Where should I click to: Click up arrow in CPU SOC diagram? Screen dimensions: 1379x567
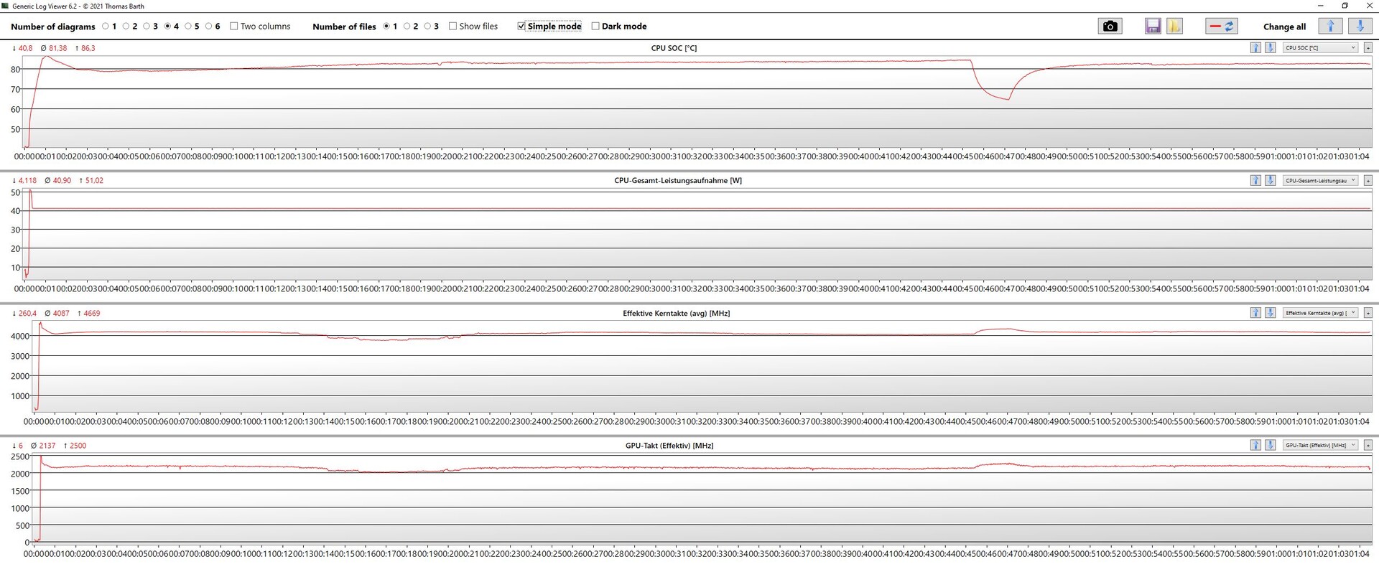point(1255,48)
